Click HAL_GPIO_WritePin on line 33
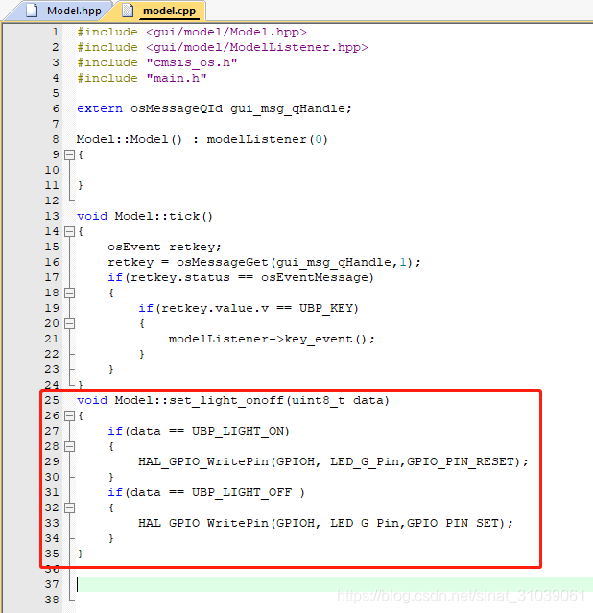 click(203, 523)
